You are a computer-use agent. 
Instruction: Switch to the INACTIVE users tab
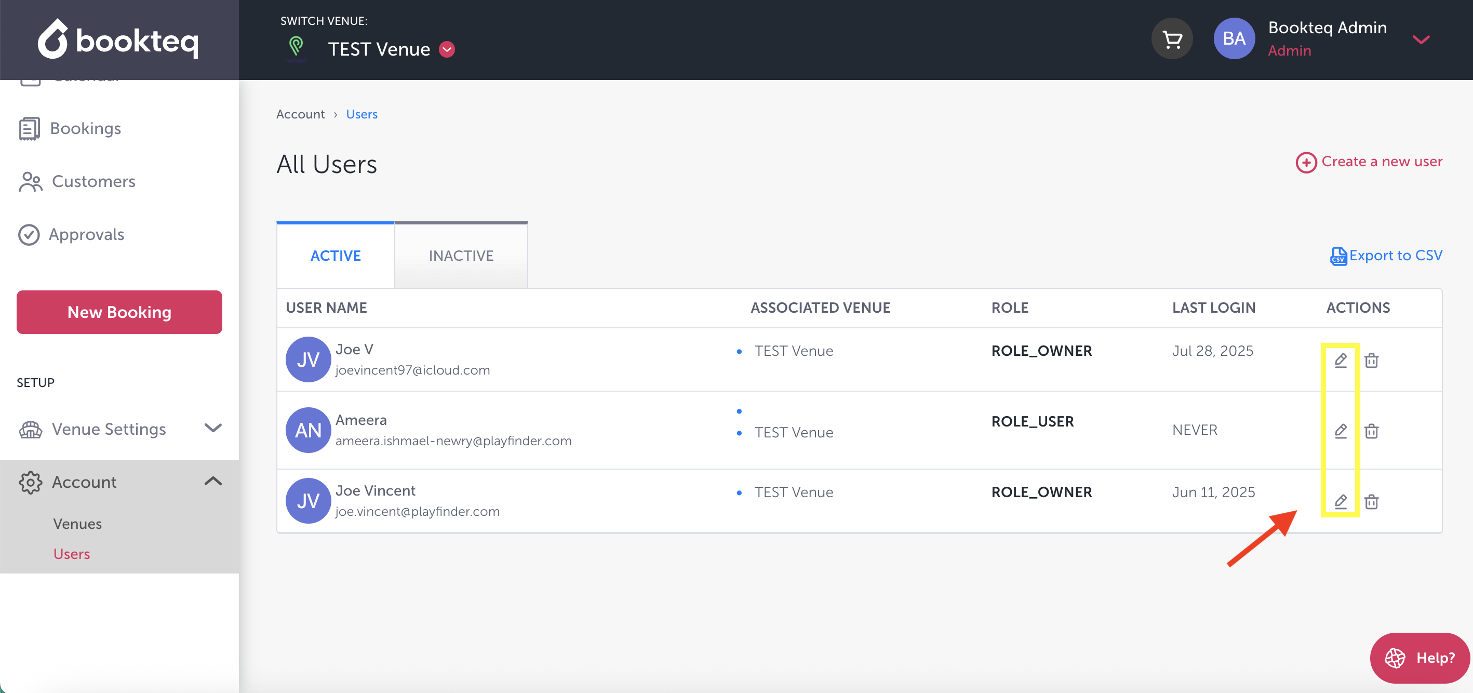coord(461,256)
